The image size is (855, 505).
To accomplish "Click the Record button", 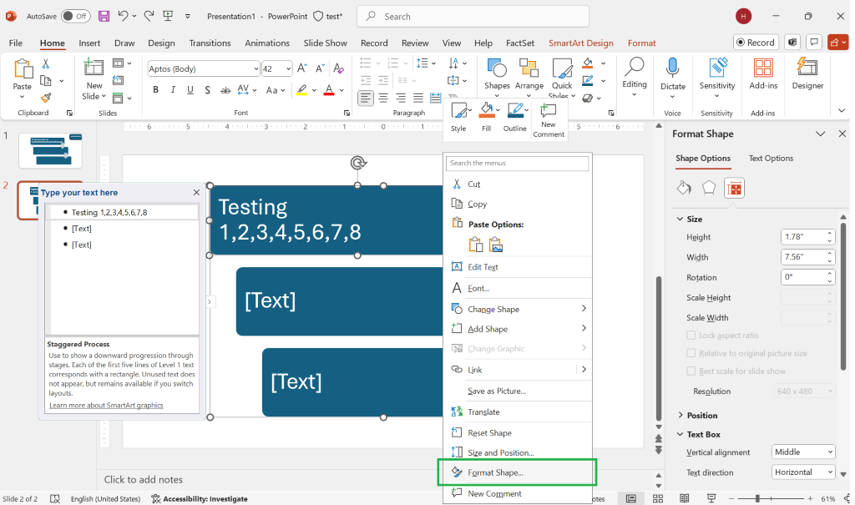I will point(756,42).
